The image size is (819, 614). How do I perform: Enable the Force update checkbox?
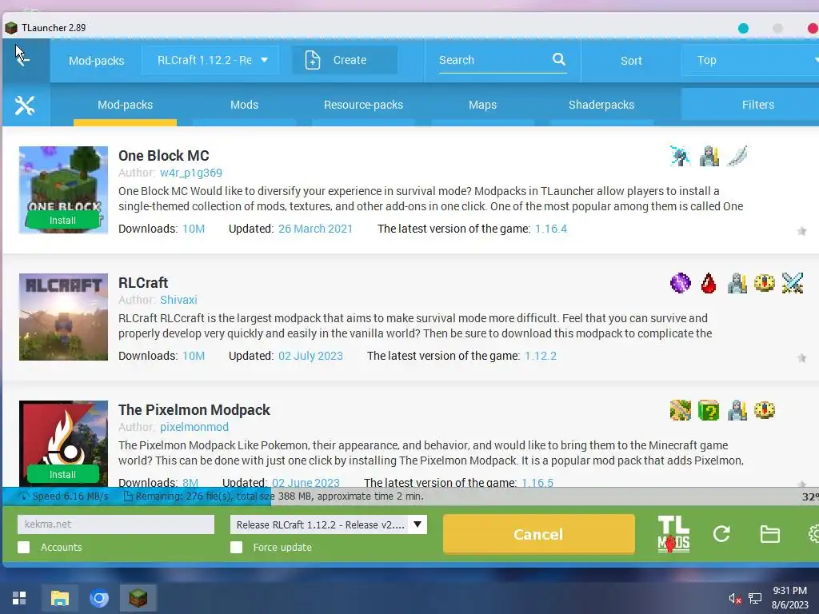point(237,547)
